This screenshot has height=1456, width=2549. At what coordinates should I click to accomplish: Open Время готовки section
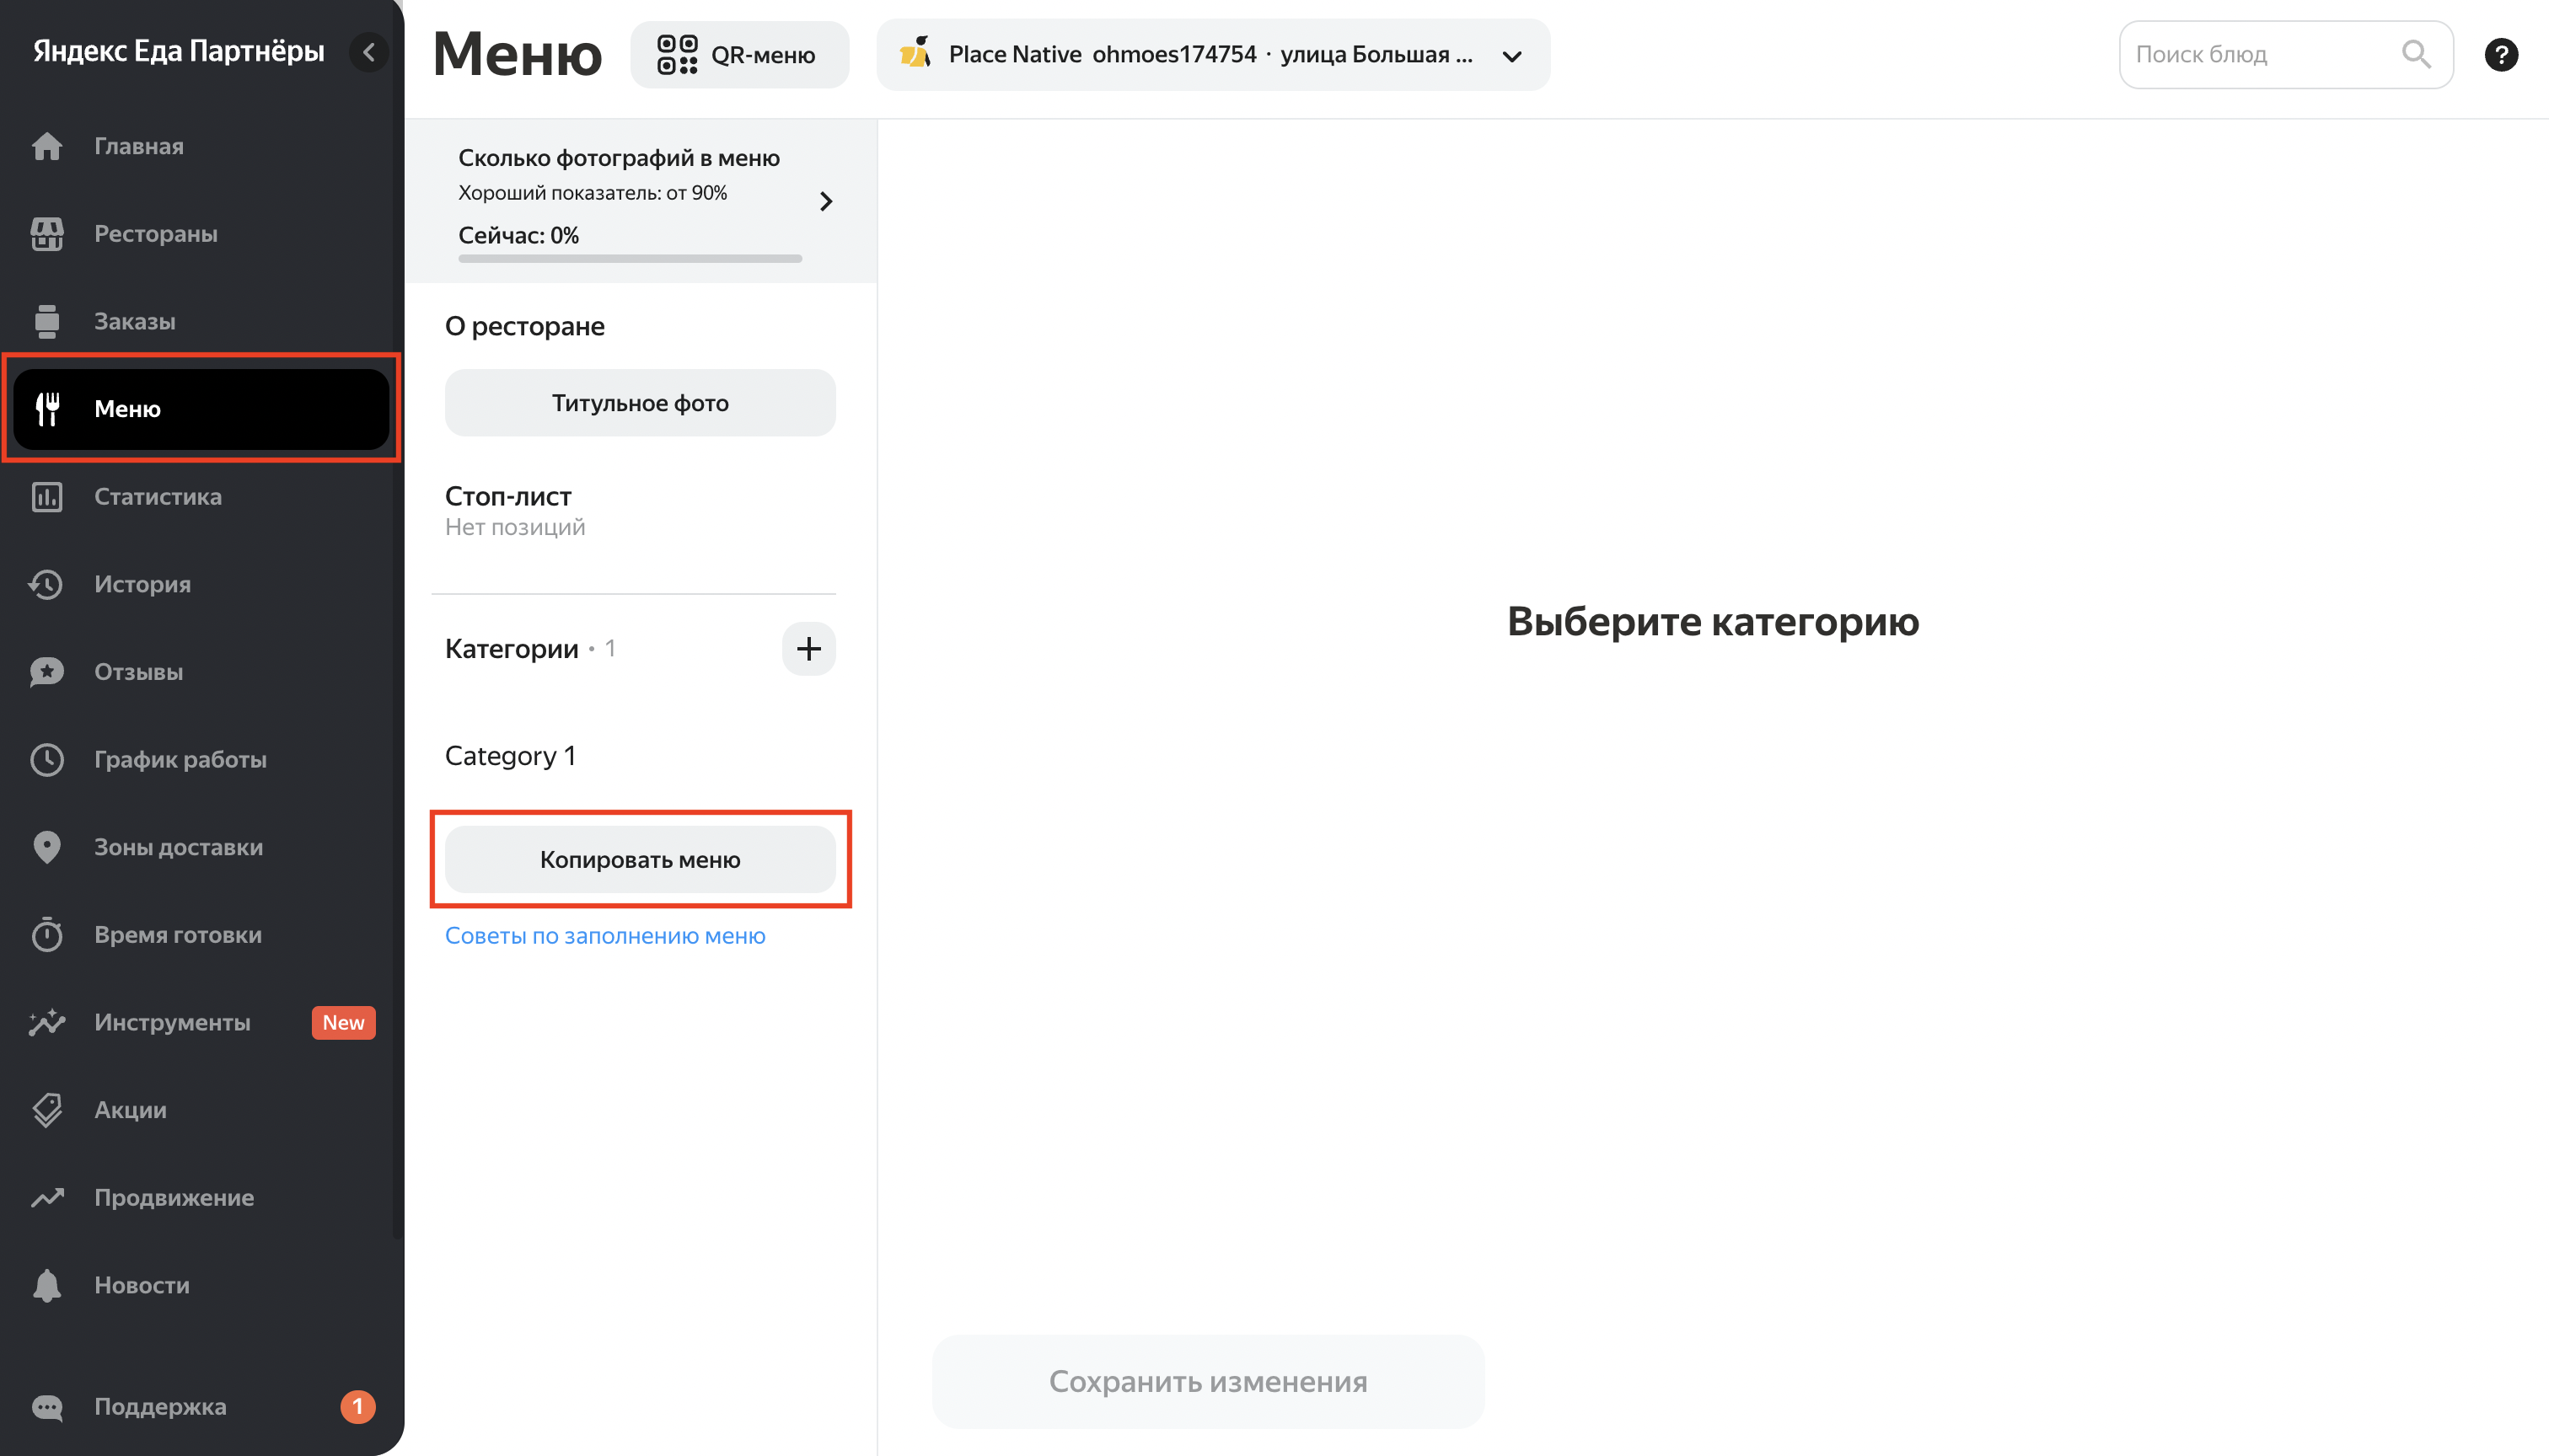tap(201, 935)
